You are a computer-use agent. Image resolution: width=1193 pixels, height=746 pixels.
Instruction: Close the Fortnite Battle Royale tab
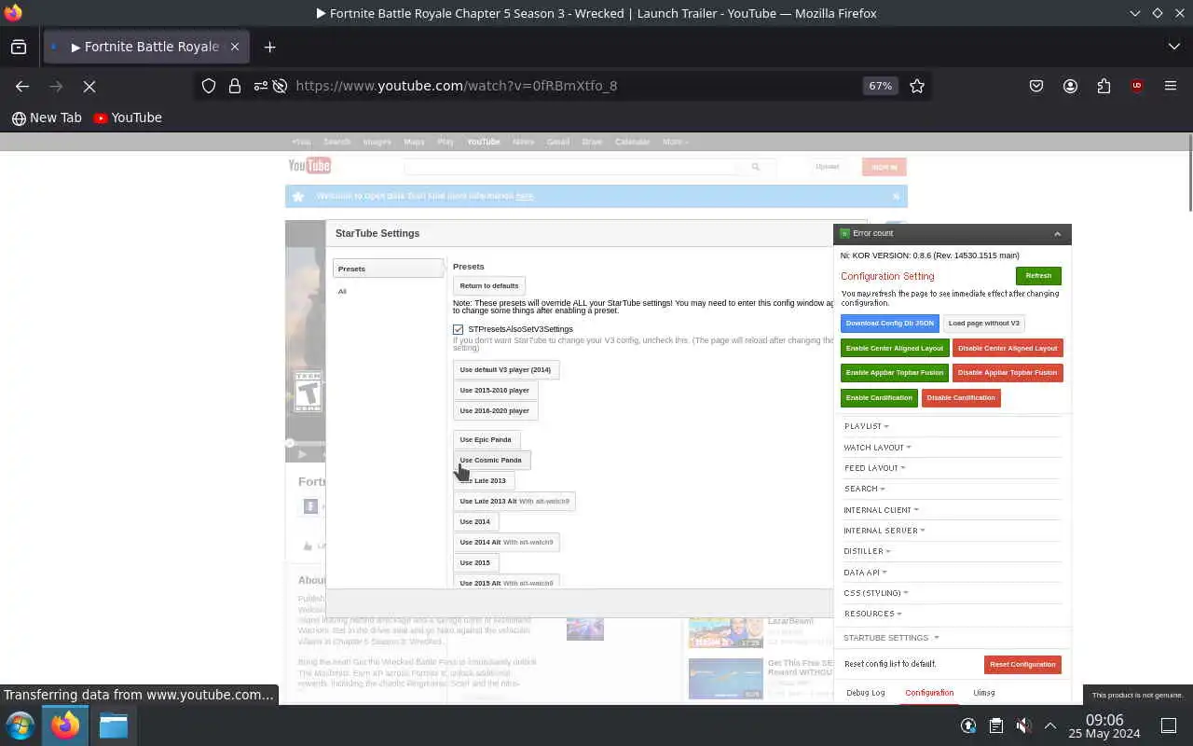[235, 47]
